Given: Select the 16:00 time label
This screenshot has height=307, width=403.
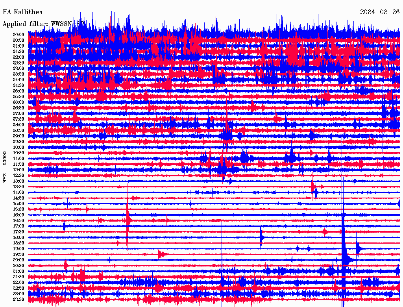Looking at the screenshot, I should 18,215.
